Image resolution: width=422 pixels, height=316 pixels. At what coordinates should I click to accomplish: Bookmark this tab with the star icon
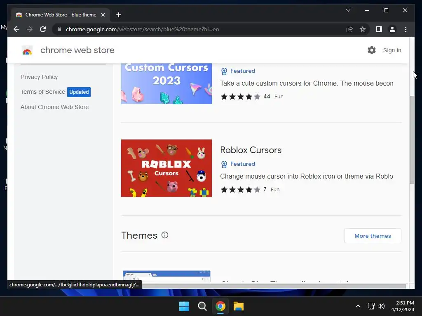click(x=363, y=29)
